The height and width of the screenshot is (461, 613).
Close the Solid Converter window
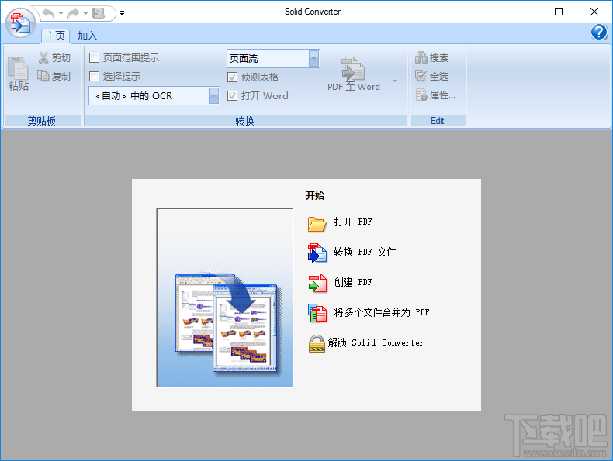coord(594,12)
